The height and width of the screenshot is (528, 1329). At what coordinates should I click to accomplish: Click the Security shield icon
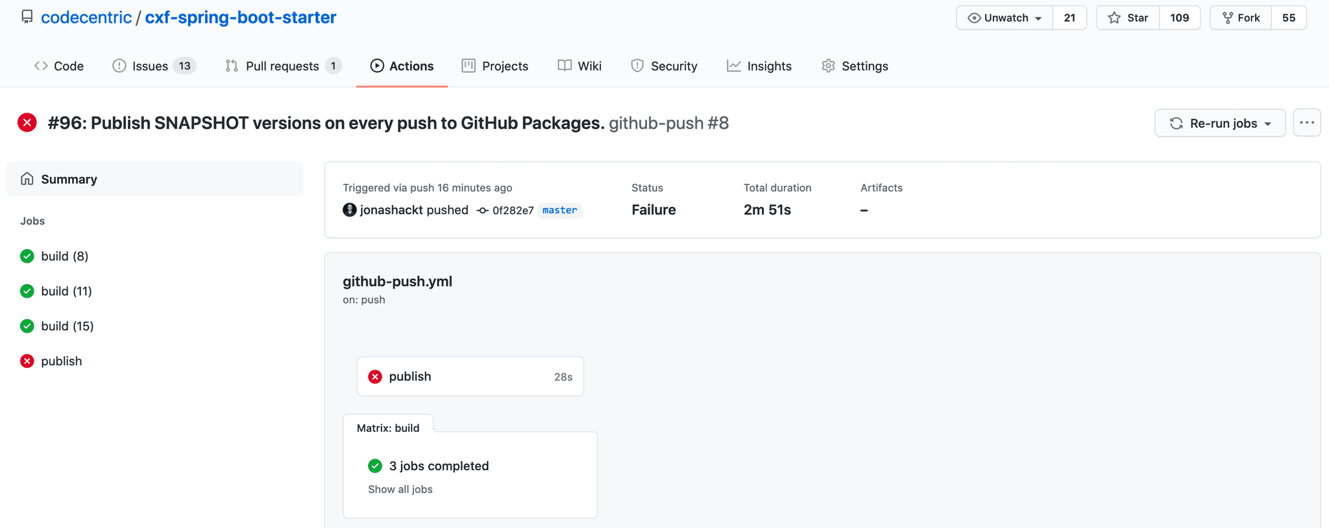click(637, 66)
